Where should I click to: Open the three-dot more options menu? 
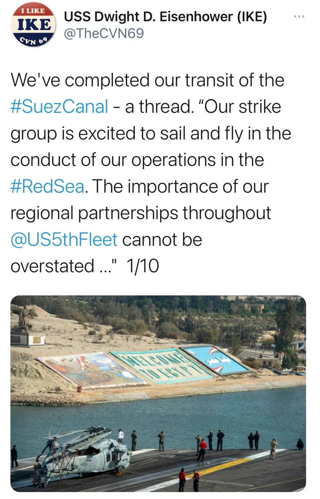pos(299,17)
